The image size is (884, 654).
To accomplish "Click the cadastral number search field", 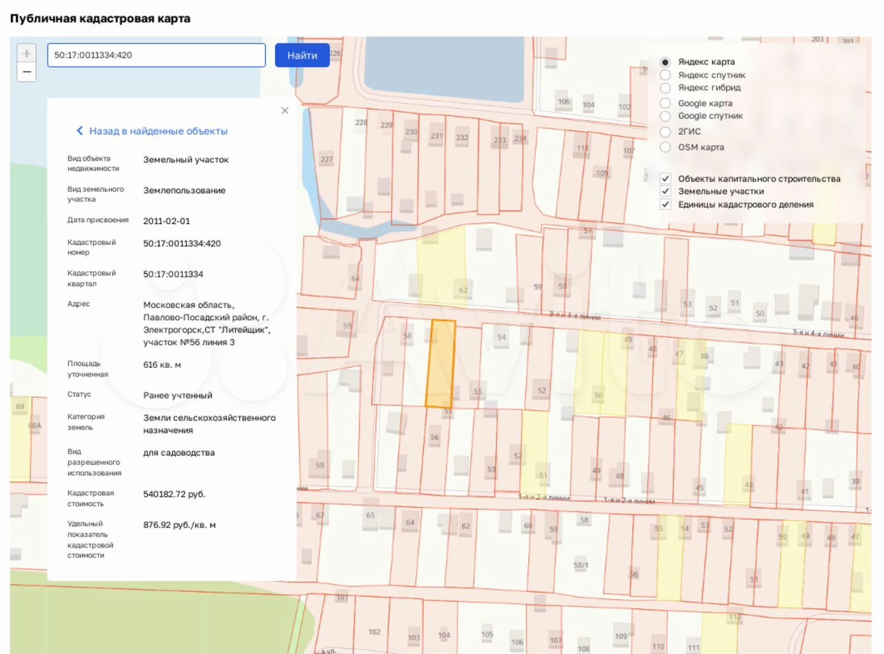I will tap(156, 55).
